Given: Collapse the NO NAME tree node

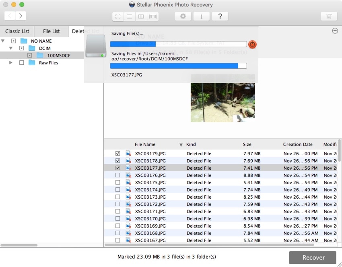Looking at the screenshot, I should (3, 41).
